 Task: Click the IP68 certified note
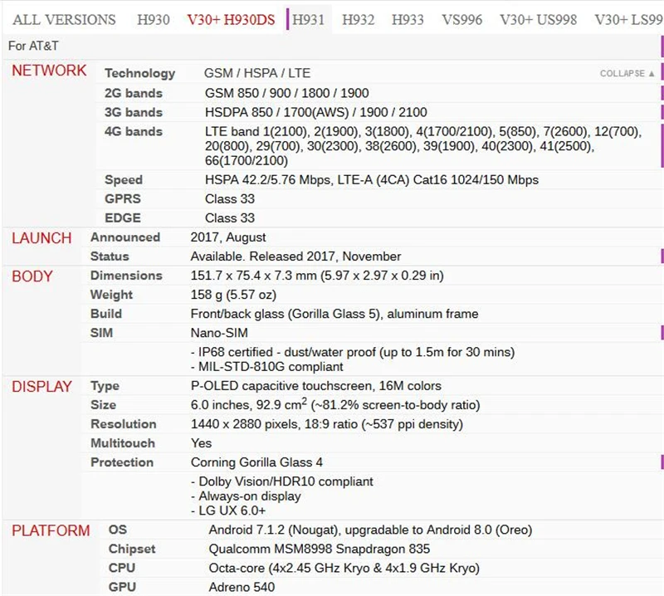coord(353,352)
